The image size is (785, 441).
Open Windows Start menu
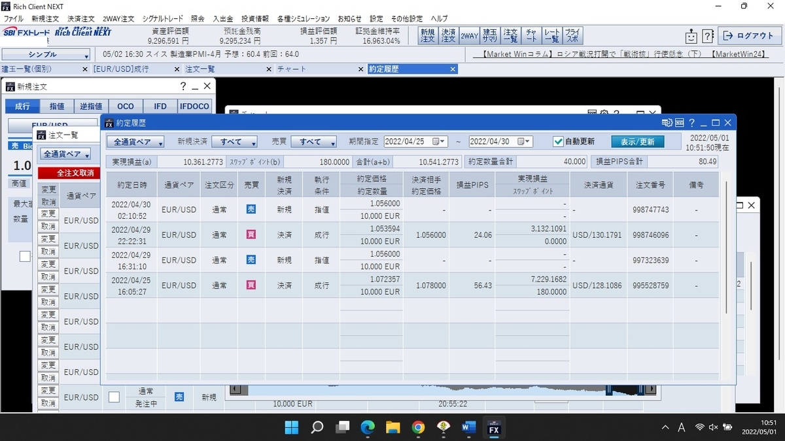292,428
